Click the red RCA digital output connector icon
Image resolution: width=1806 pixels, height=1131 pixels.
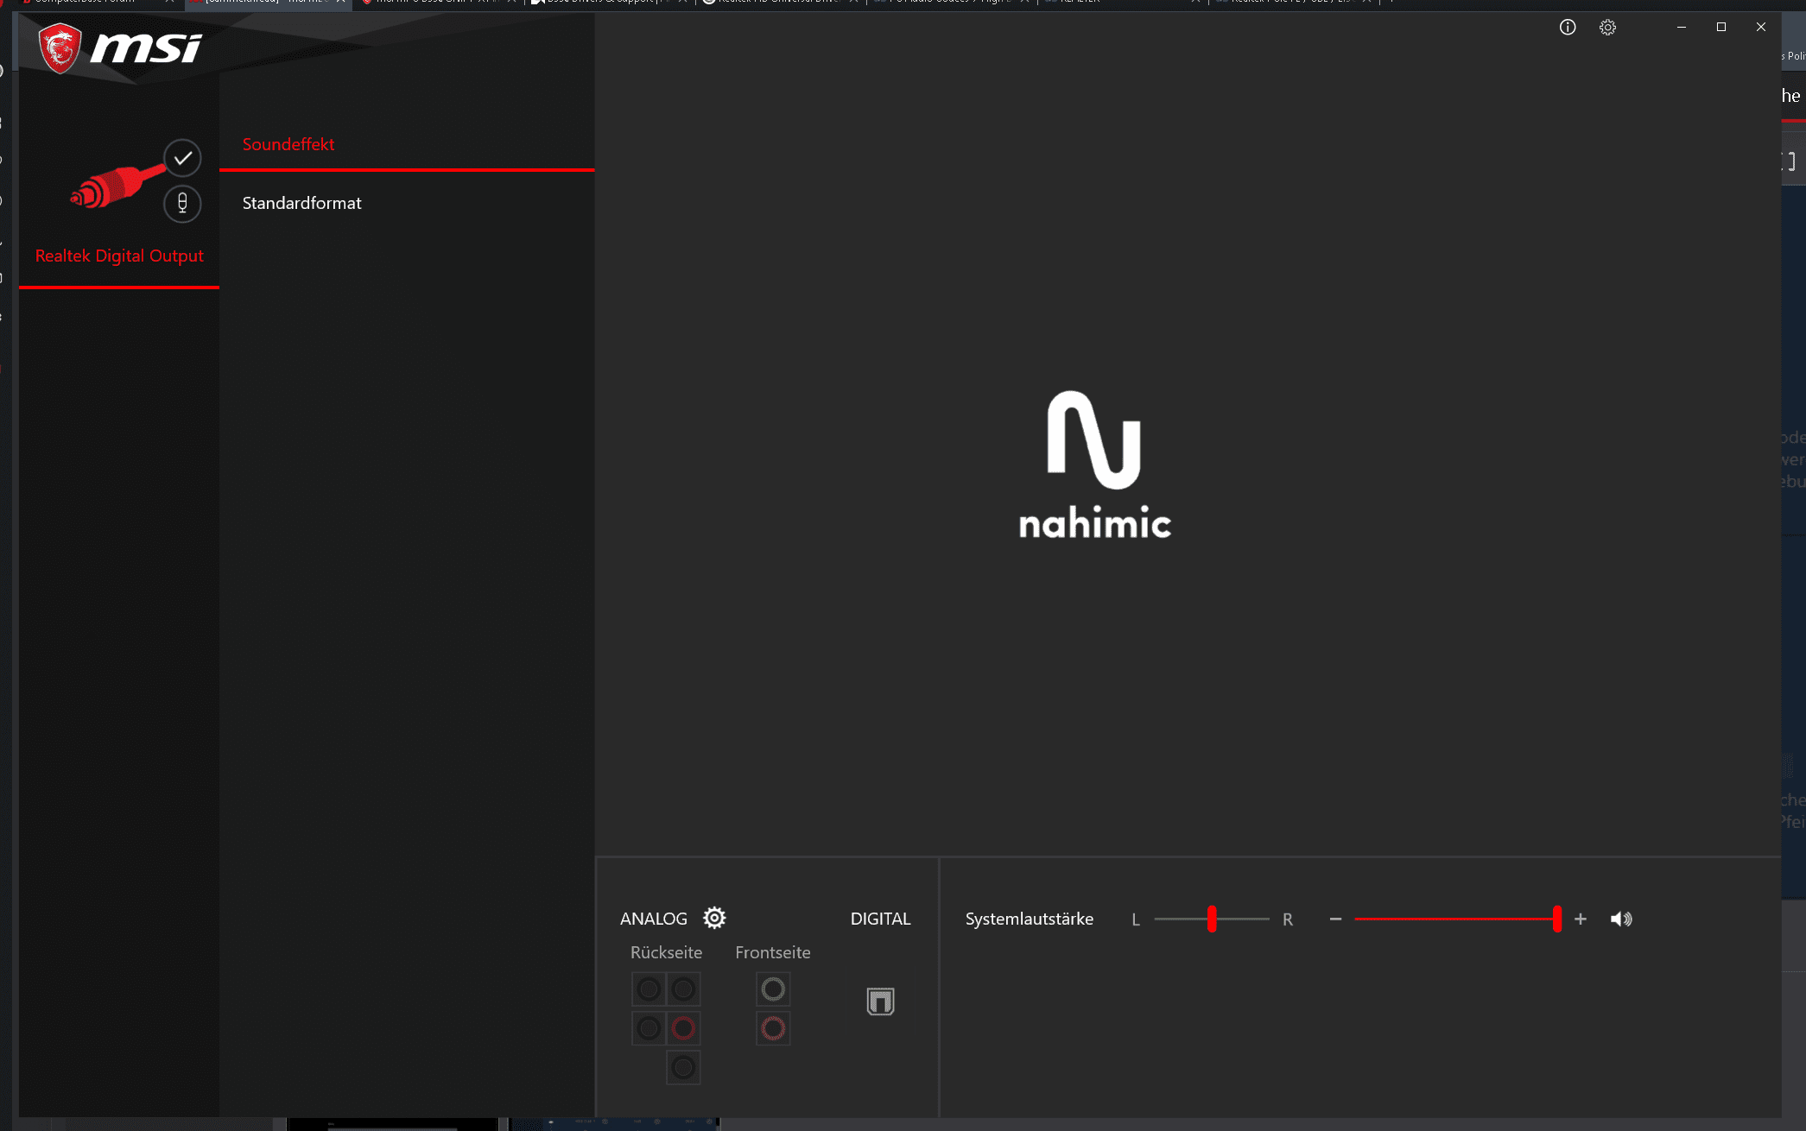[117, 186]
